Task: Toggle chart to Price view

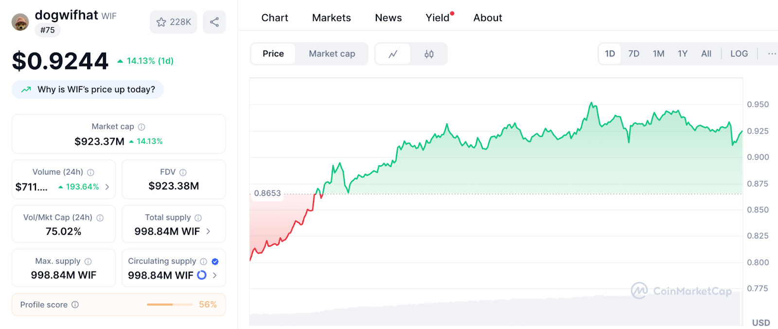Action: pyautogui.click(x=273, y=54)
